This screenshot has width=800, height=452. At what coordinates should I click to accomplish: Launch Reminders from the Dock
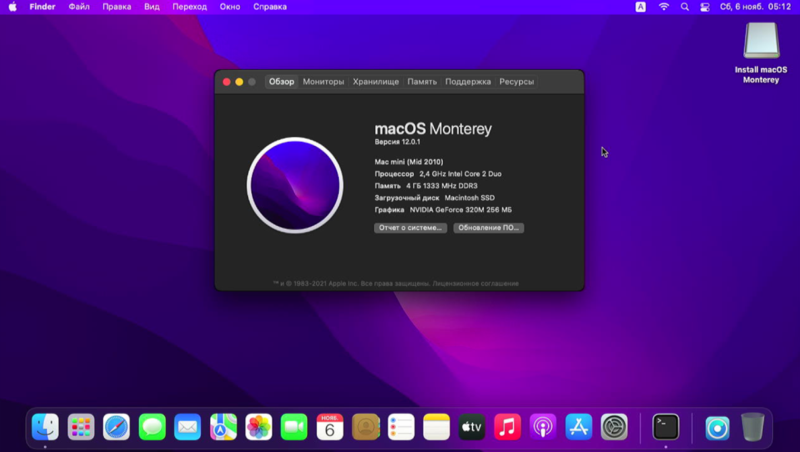tap(401, 426)
